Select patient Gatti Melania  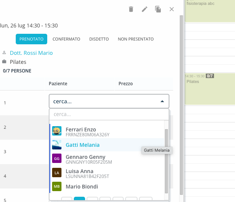click(107, 145)
